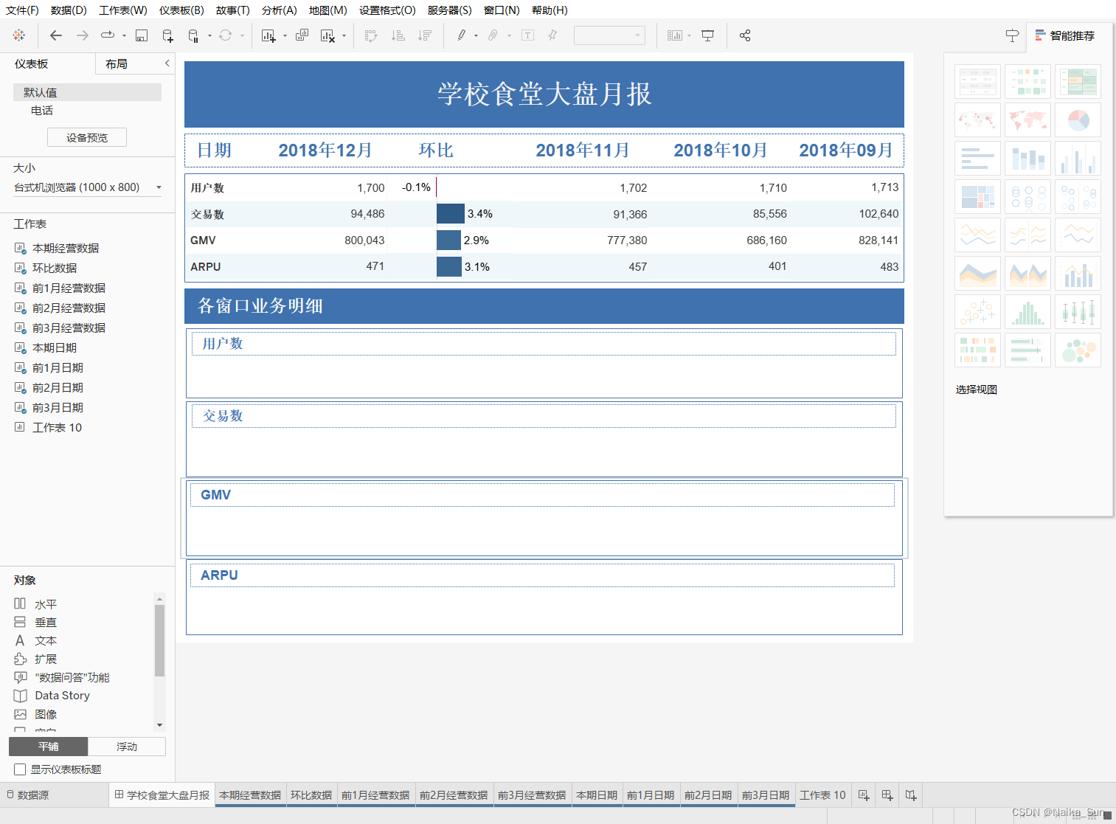Select 前3月日期 in the worksheet list

coord(58,407)
